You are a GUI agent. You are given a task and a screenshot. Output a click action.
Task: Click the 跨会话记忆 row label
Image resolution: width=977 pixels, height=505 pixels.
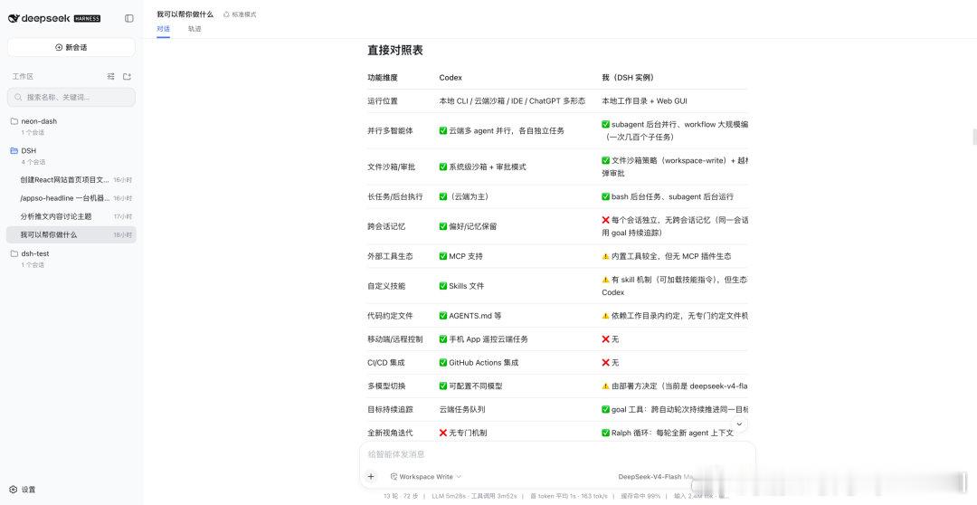386,226
